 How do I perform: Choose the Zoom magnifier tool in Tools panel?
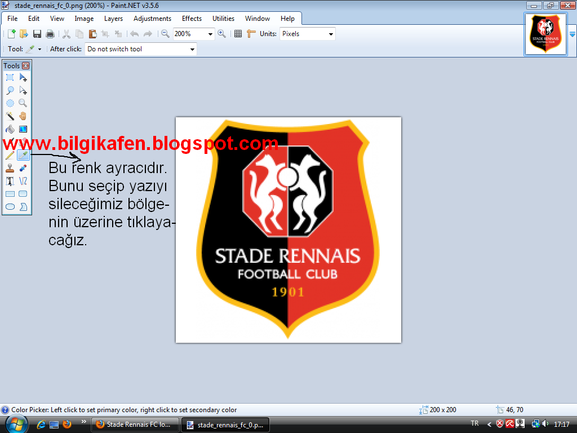(x=23, y=103)
